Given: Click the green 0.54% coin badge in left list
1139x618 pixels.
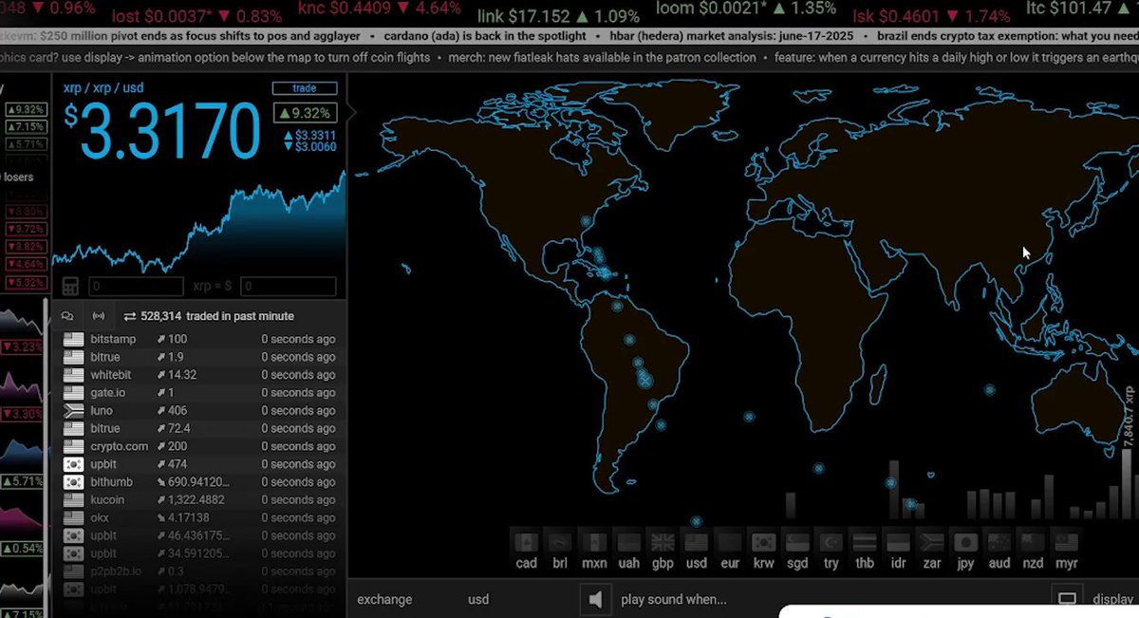Looking at the screenshot, I should pyautogui.click(x=24, y=549).
